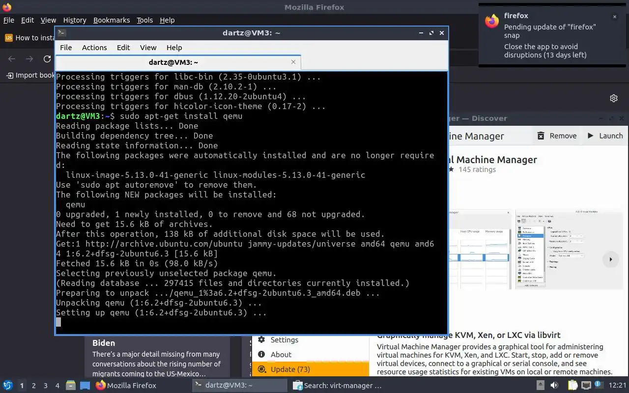Open Settings in Discover sidebar
This screenshot has height=393, width=629.
[311, 340]
